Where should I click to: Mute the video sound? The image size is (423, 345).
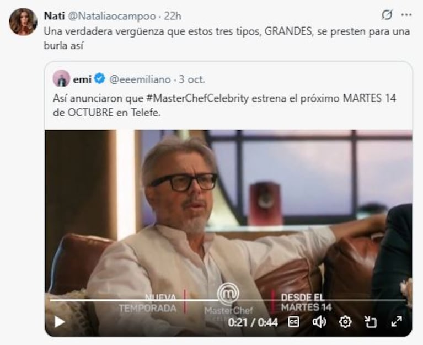coord(319,322)
